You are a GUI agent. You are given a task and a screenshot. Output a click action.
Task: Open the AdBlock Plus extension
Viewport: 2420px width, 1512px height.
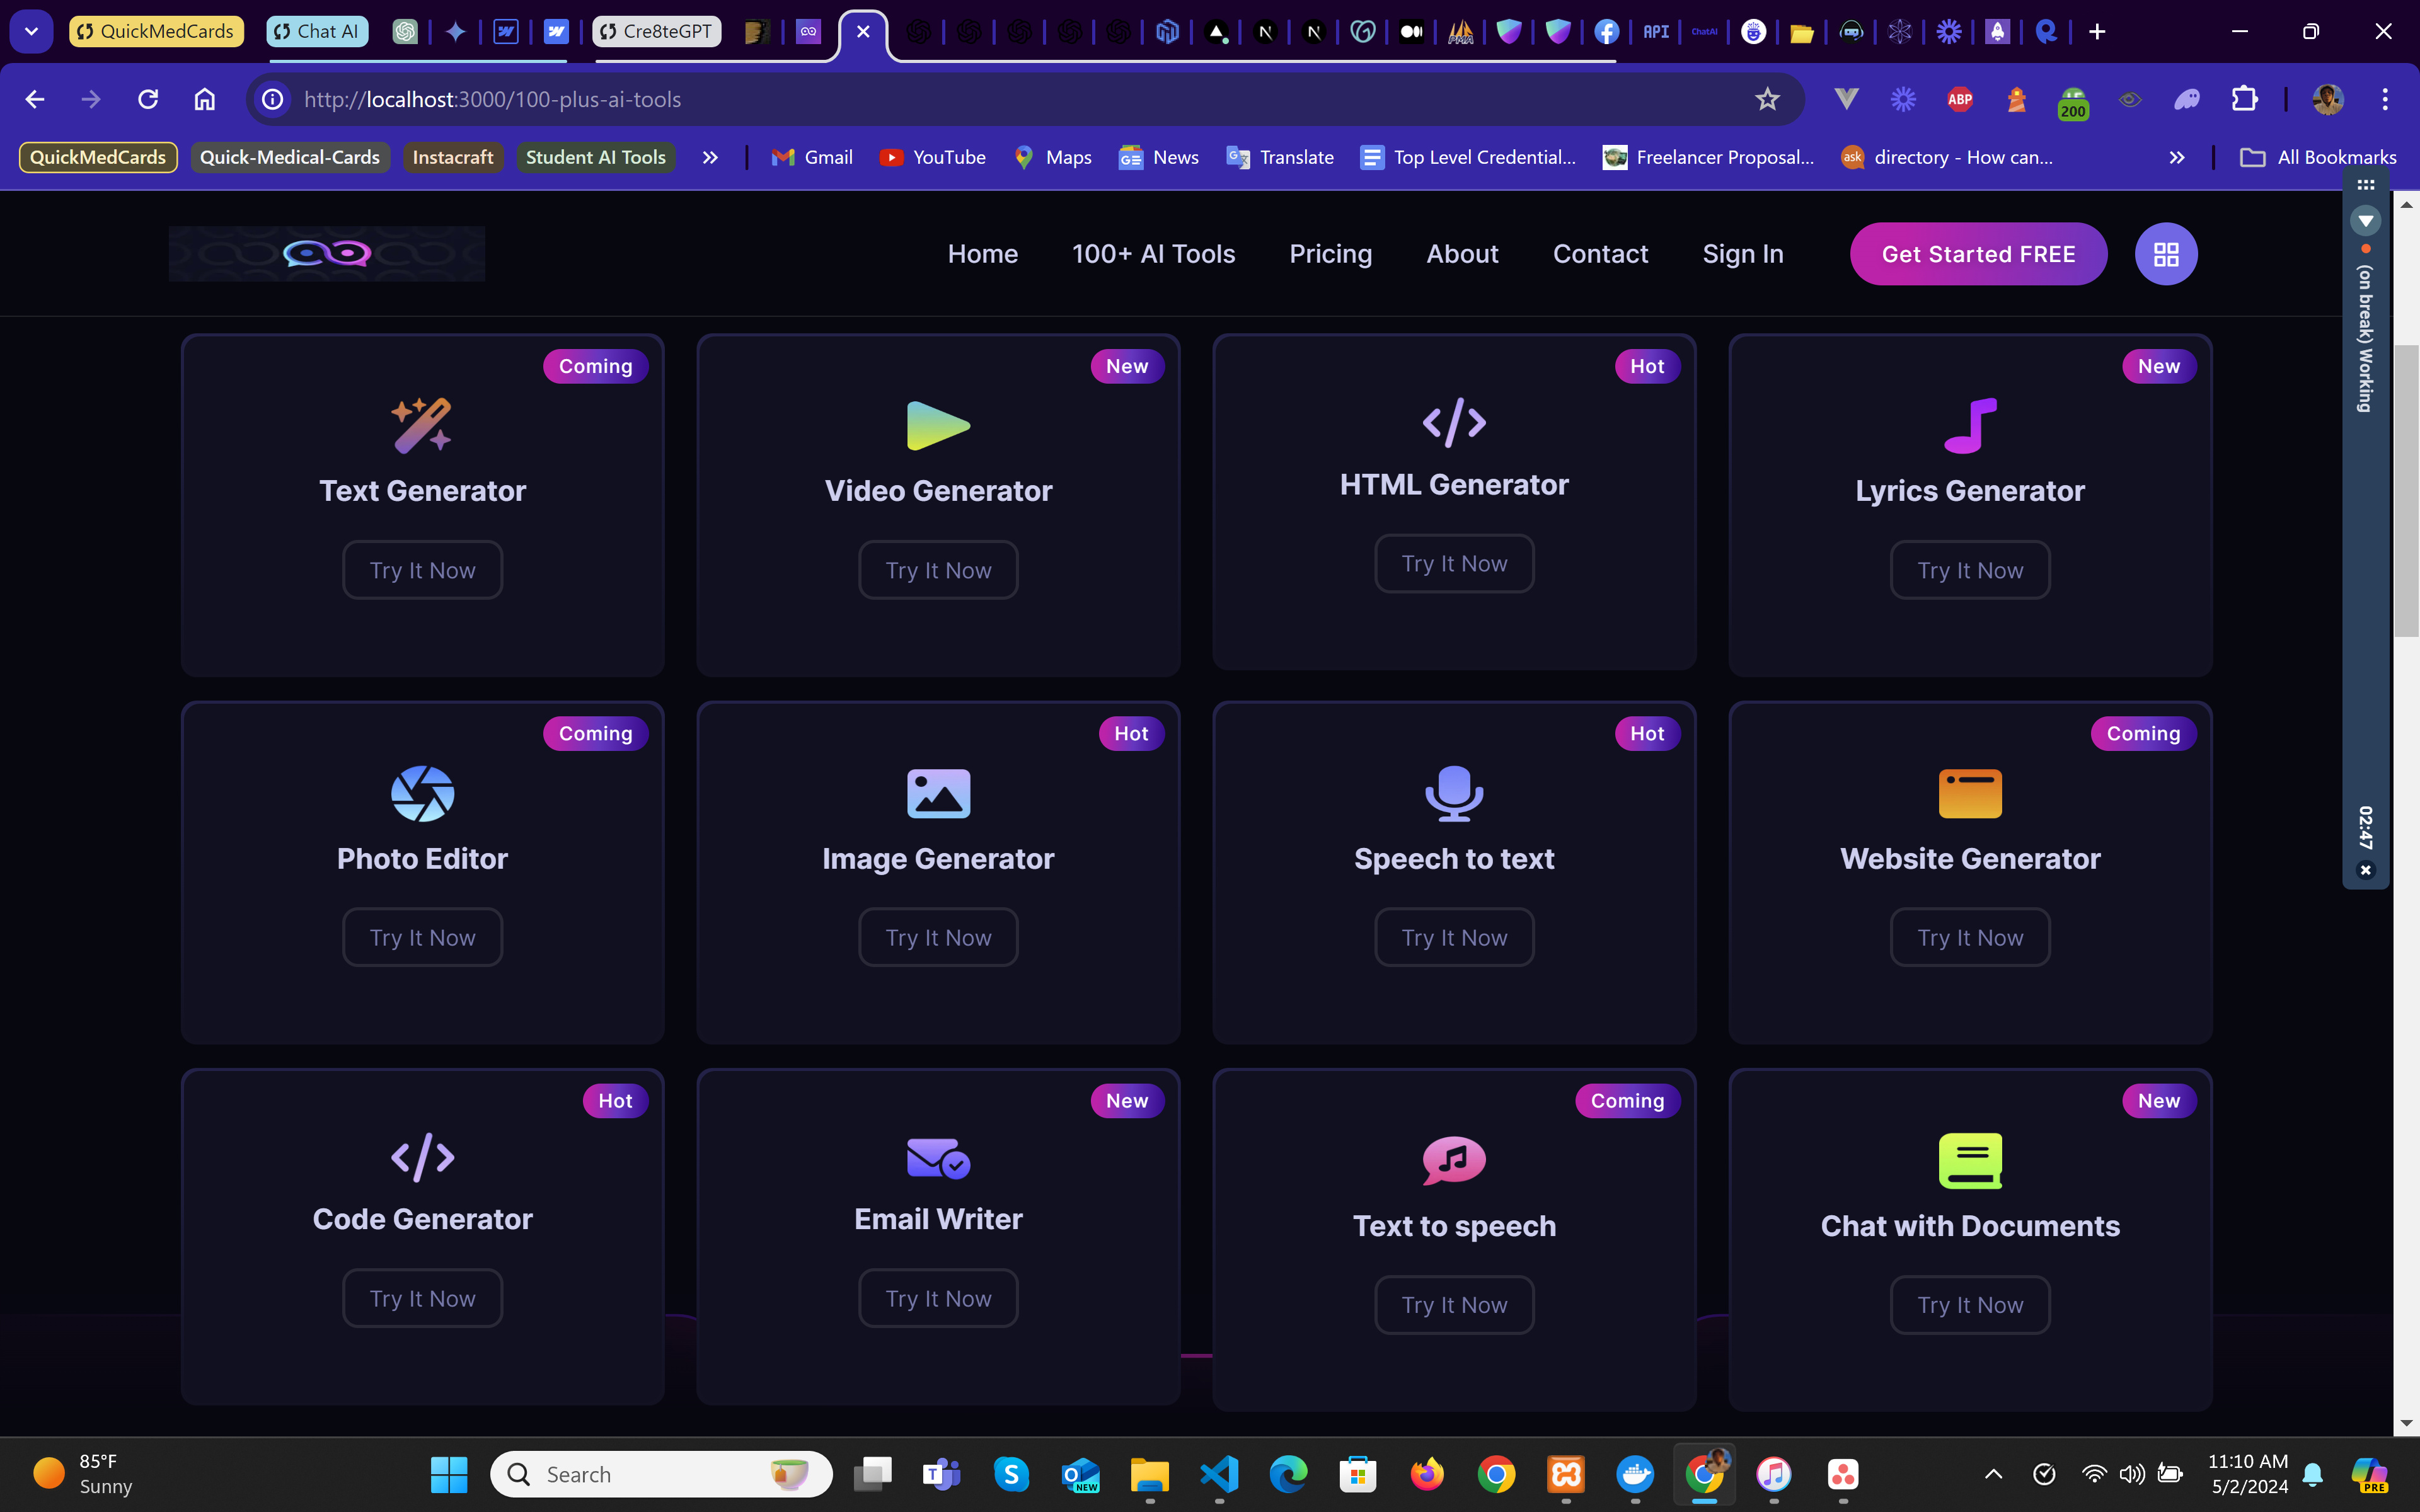(1960, 99)
